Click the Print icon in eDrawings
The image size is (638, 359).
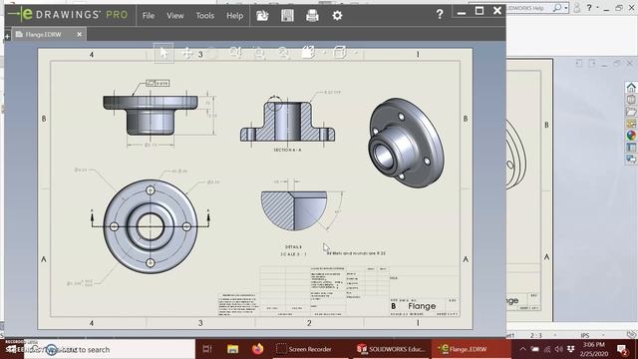(x=312, y=16)
